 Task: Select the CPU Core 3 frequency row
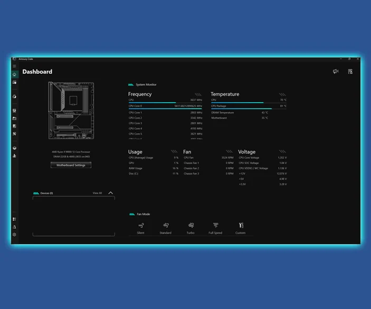(165, 123)
